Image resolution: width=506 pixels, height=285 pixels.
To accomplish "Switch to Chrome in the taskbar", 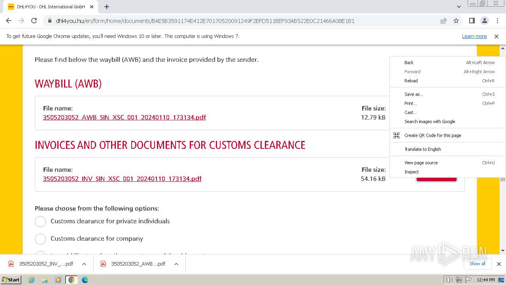I will click(72, 280).
